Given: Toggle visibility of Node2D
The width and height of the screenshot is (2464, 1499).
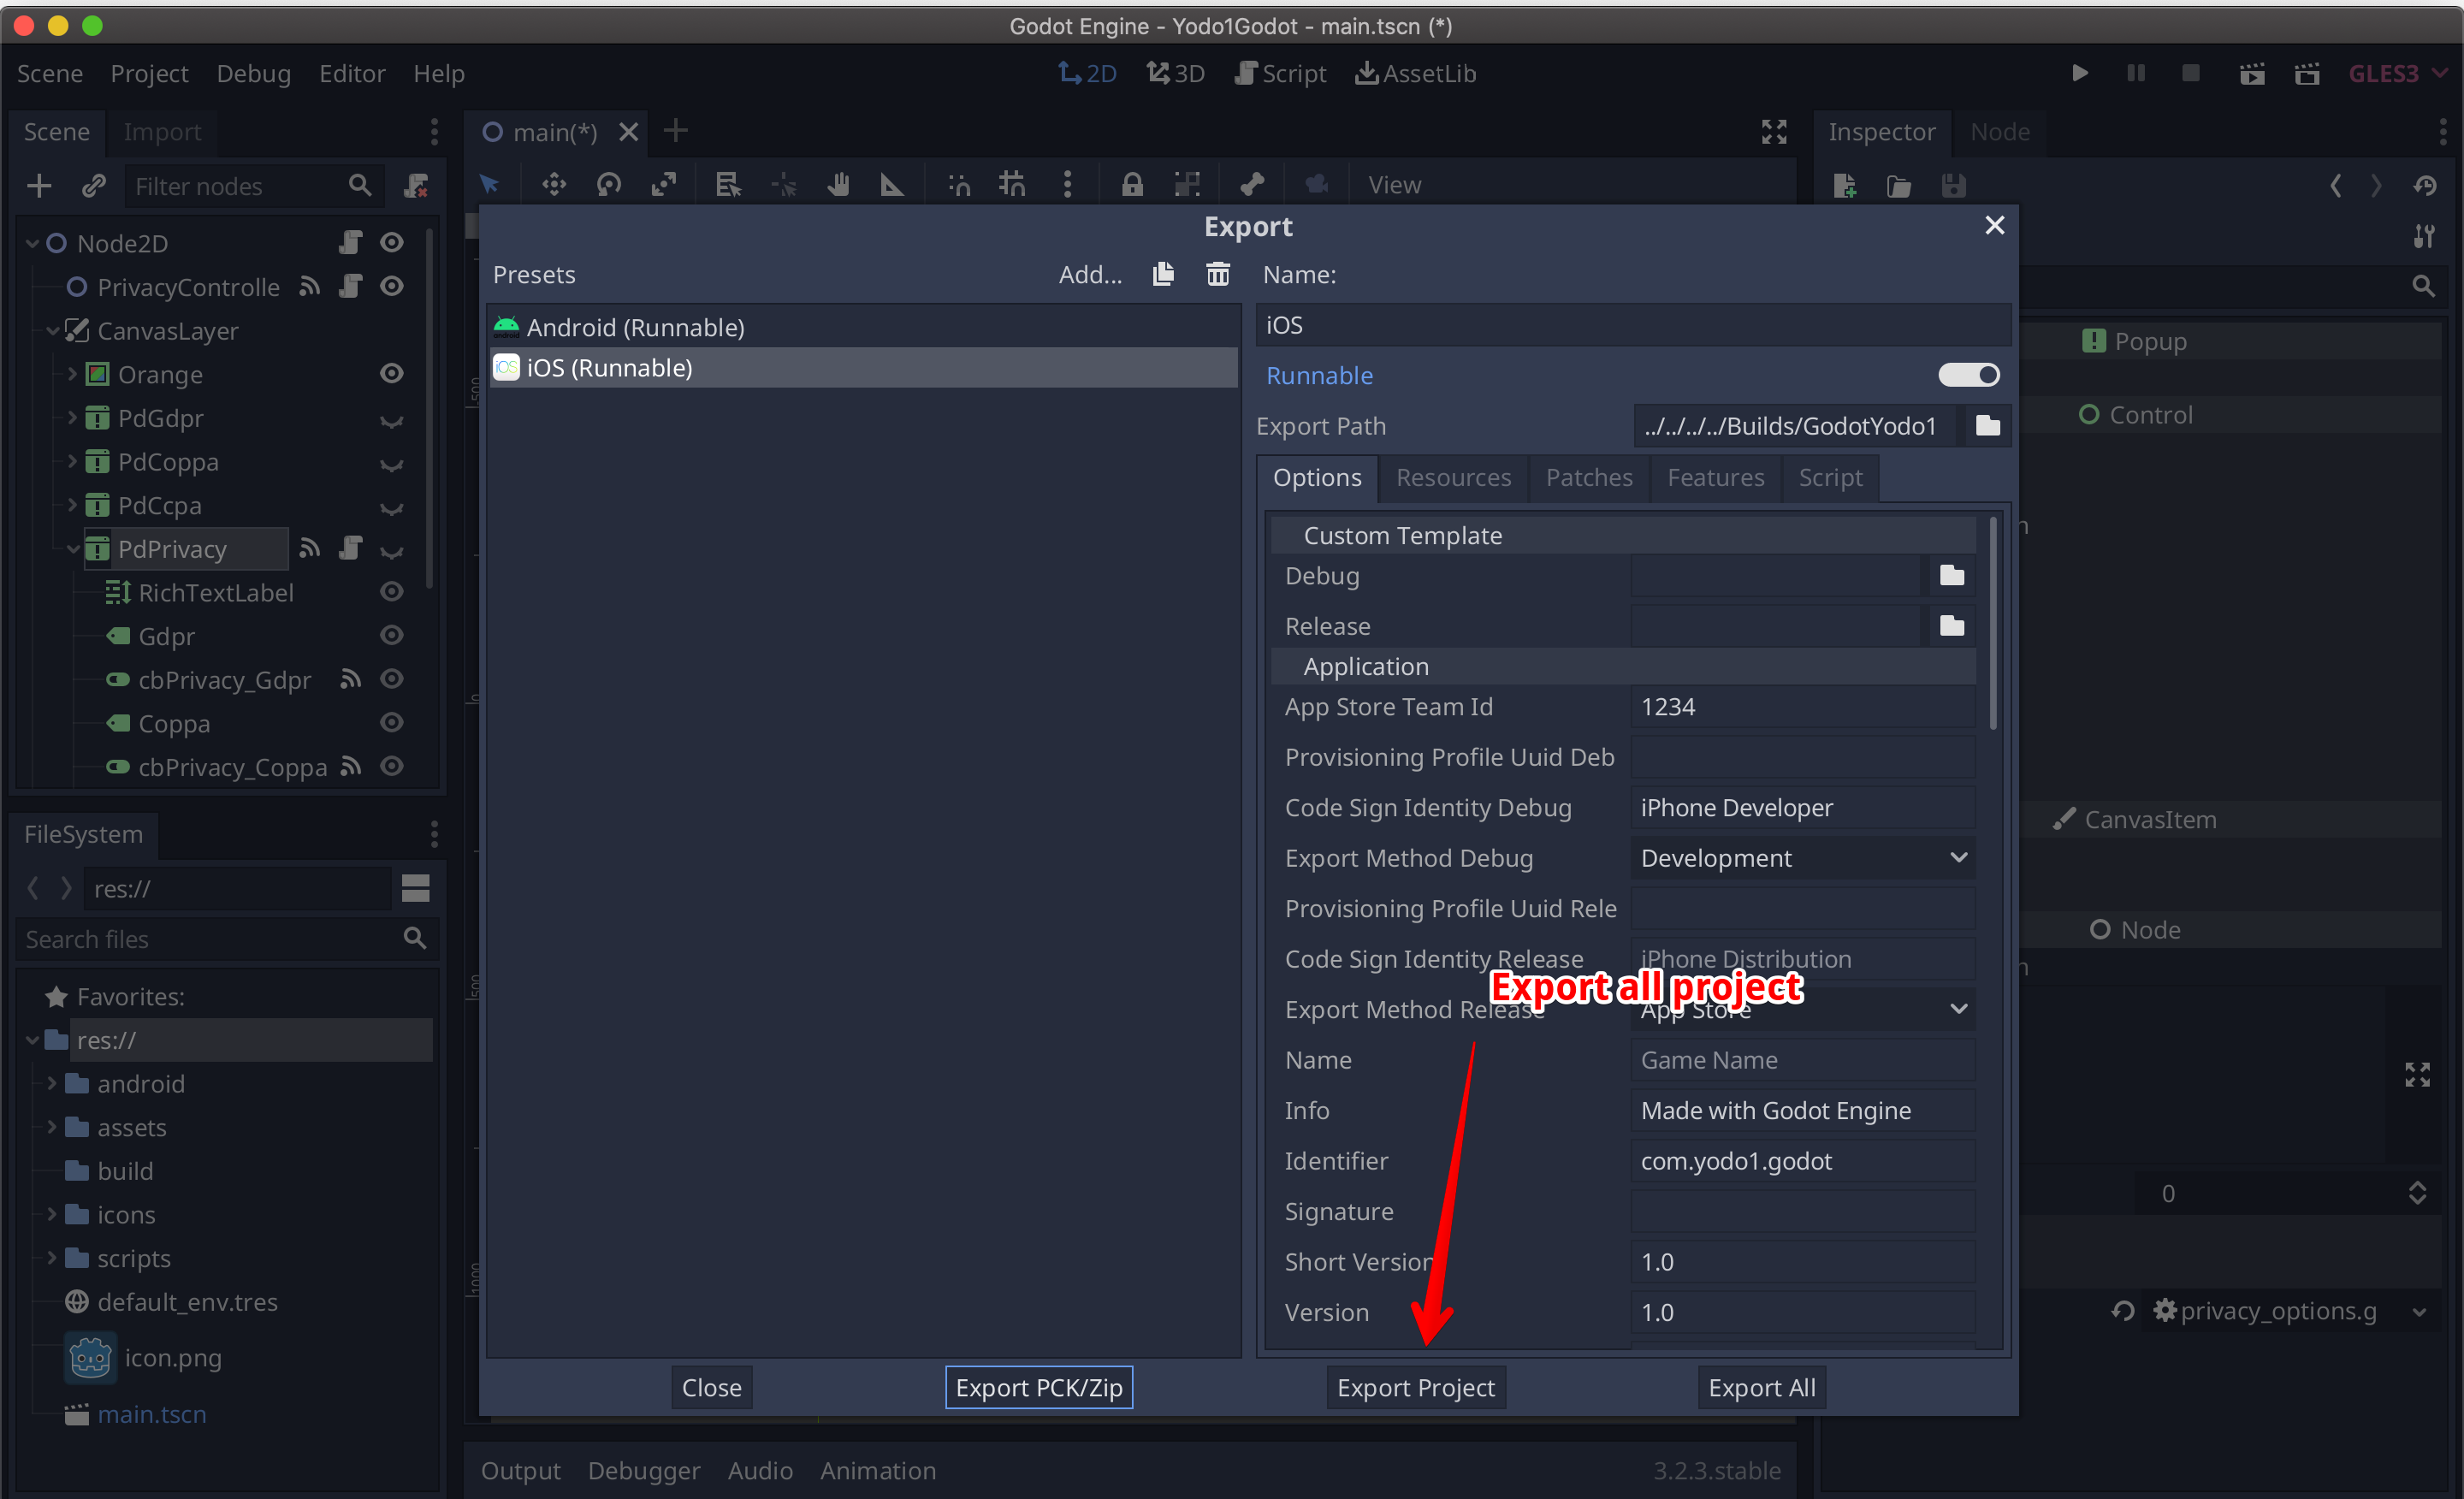Looking at the screenshot, I should (392, 243).
